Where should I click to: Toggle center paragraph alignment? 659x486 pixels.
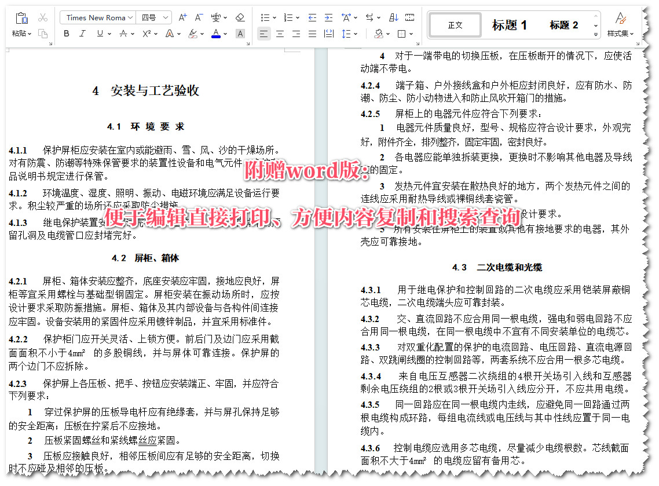[x=280, y=34]
